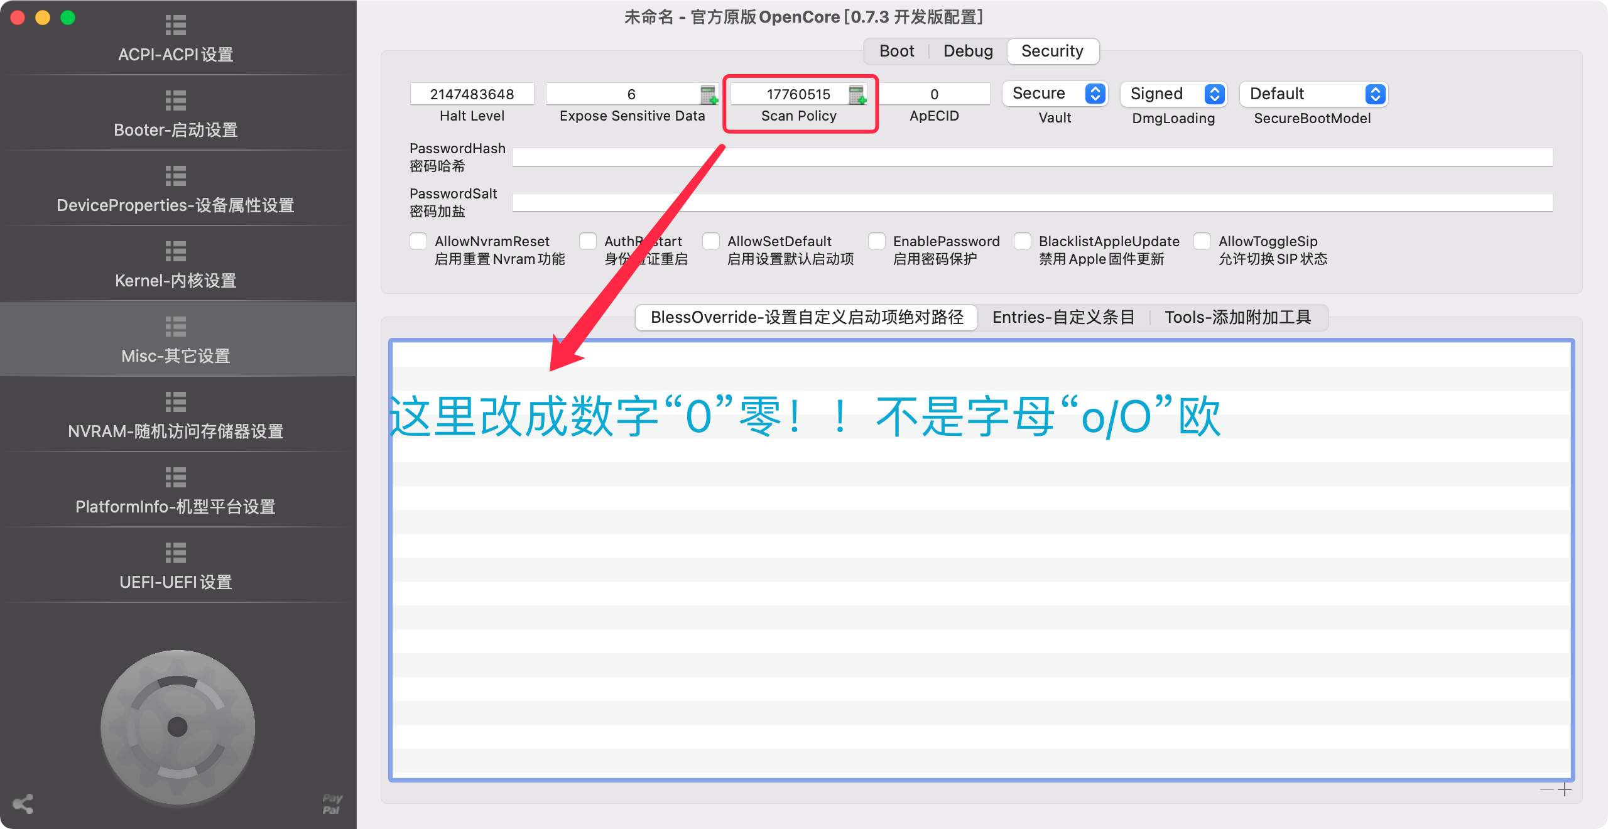Click Expose Sensitive Data calculator icon
Image resolution: width=1608 pixels, height=829 pixels.
[x=709, y=95]
